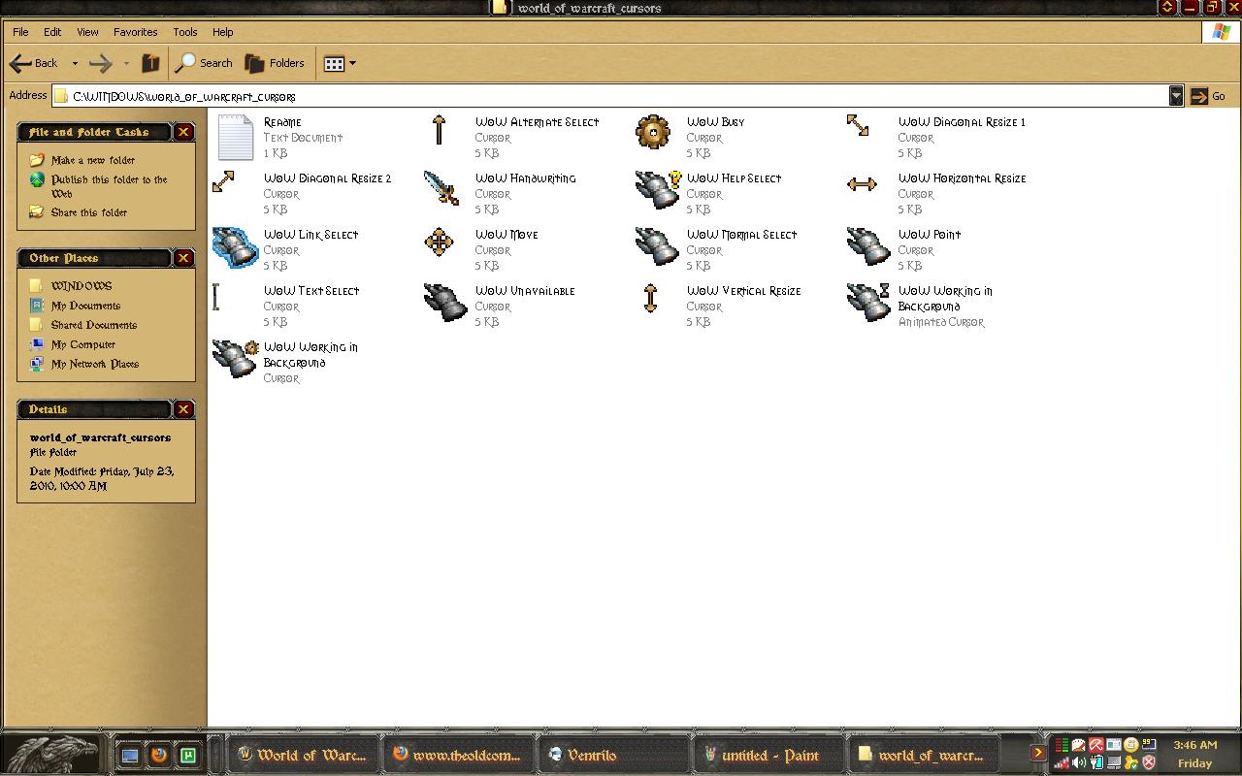Collapse the Details panel
Screen dimensions: 1242x776
pyautogui.click(x=183, y=409)
